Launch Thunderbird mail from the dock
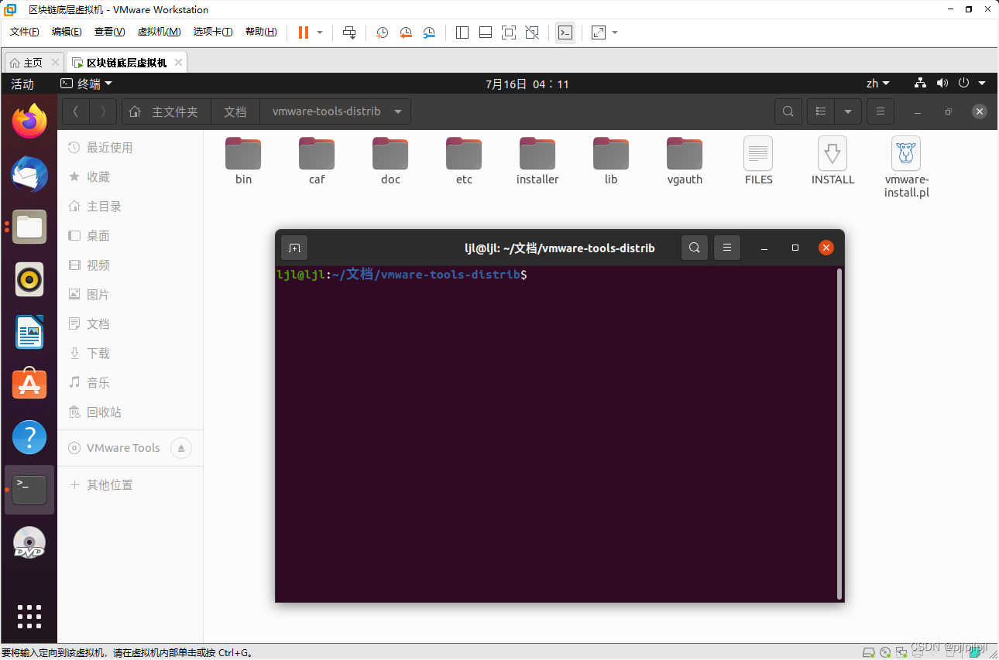The width and height of the screenshot is (999, 660). click(x=29, y=174)
